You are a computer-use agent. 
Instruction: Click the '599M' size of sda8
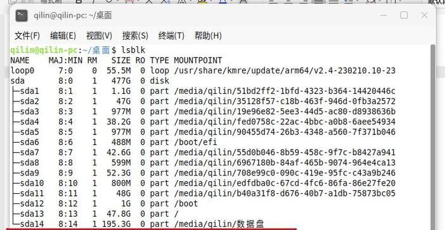coord(121,162)
